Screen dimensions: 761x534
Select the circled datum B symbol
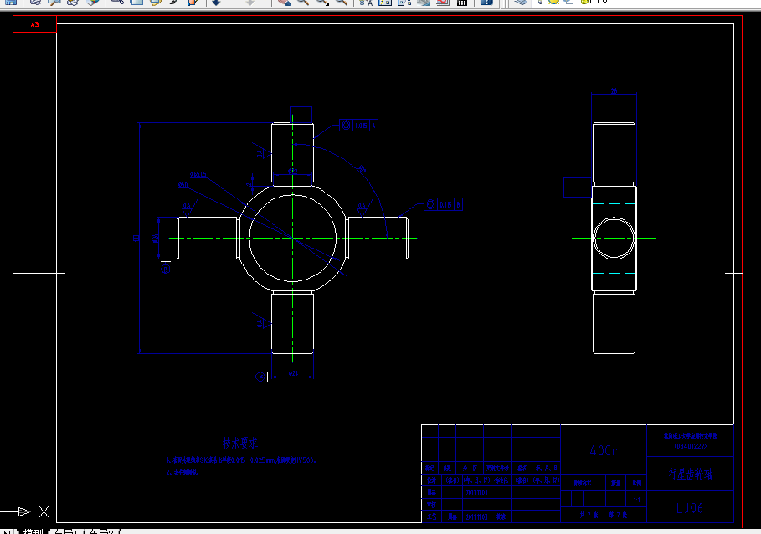pyautogui.click(x=166, y=269)
